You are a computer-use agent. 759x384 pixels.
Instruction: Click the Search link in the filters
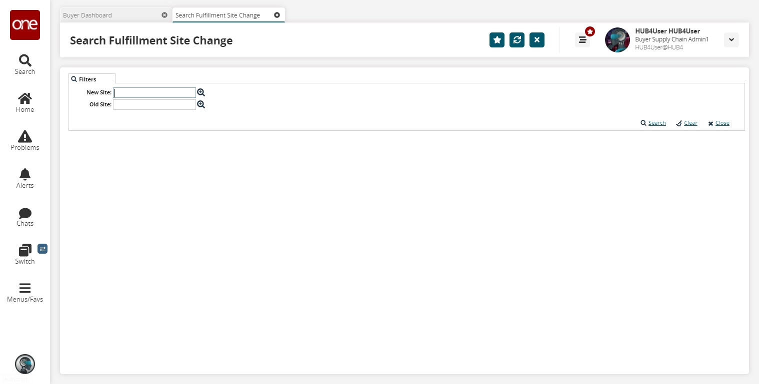pyautogui.click(x=656, y=123)
